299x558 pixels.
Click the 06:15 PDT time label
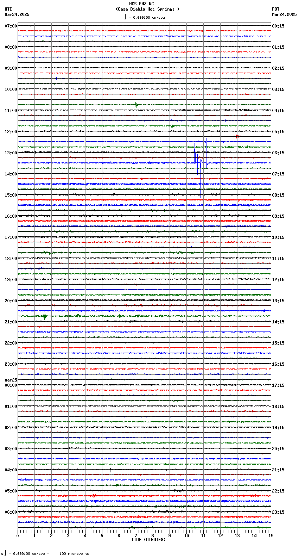[x=278, y=153]
